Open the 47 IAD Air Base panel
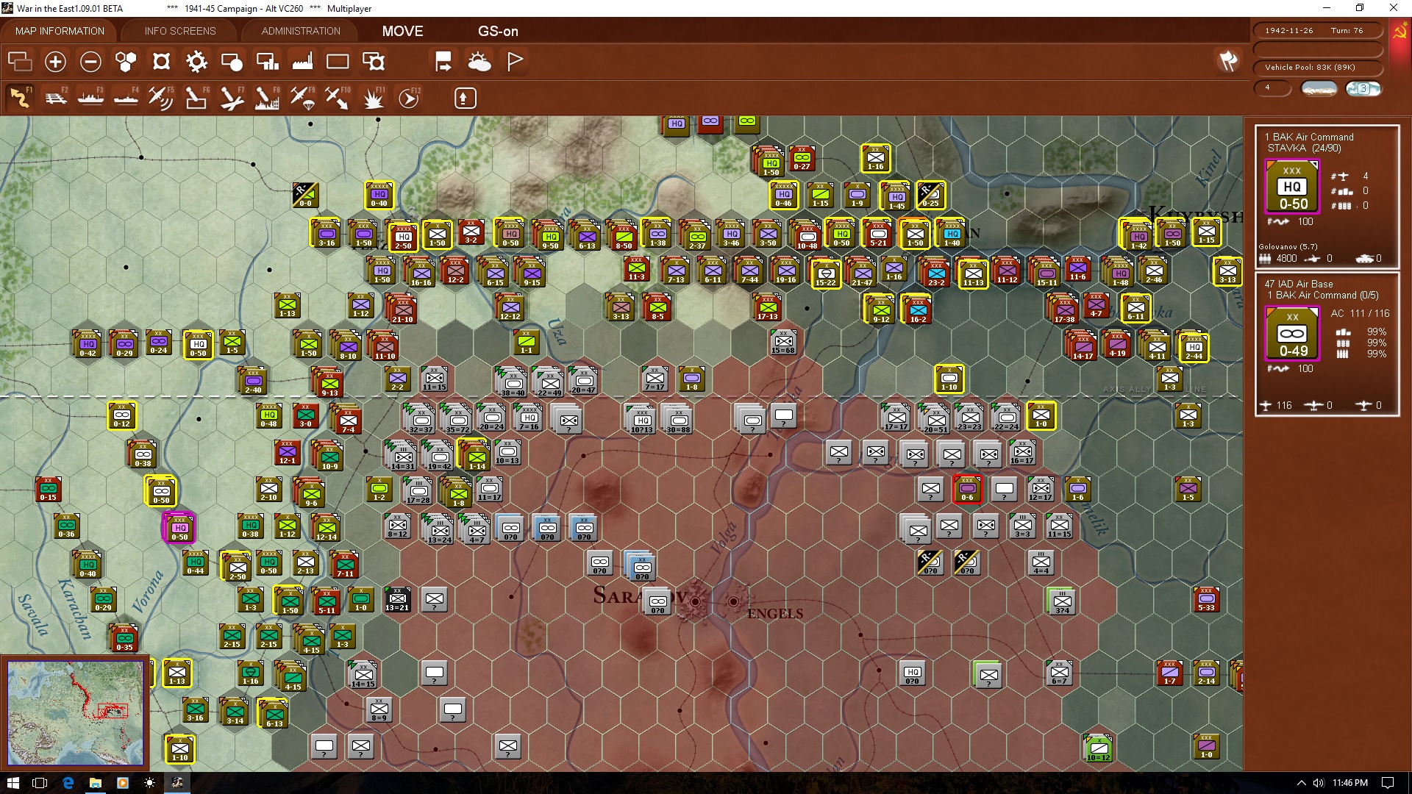This screenshot has height=794, width=1412. click(x=1299, y=283)
